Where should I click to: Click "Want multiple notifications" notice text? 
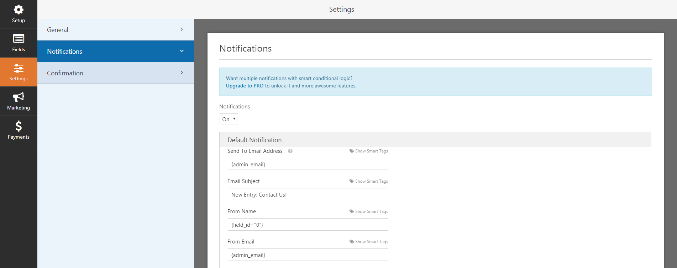click(x=289, y=78)
